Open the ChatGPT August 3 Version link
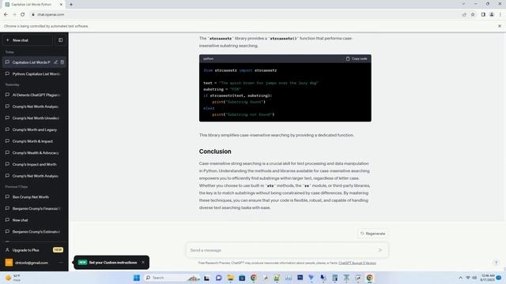Viewport: 506px width, 284px height. coord(357,263)
